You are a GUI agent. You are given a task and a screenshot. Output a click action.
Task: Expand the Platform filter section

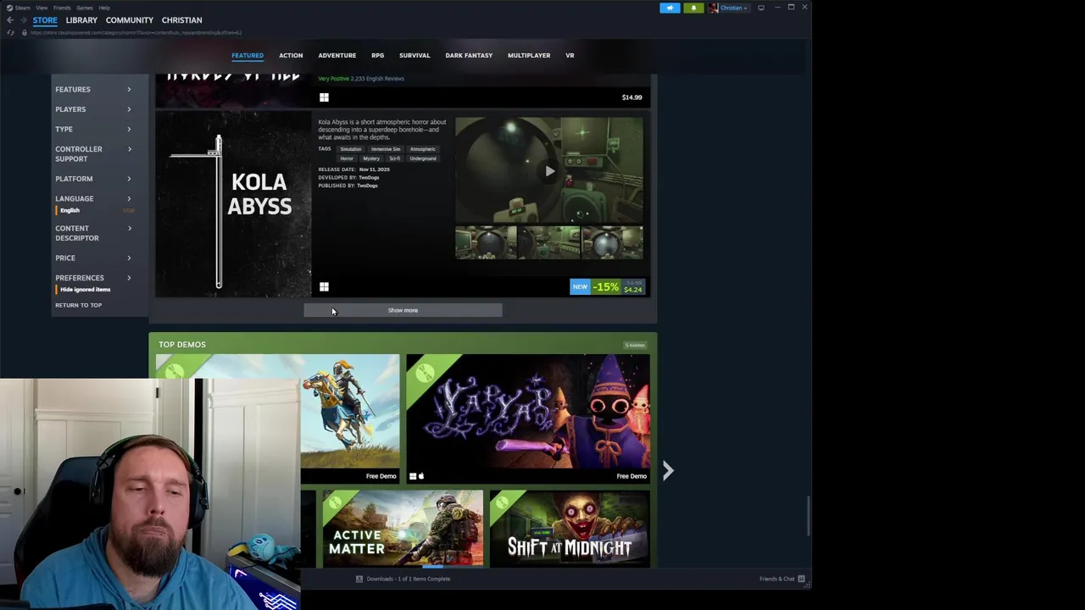coord(94,179)
